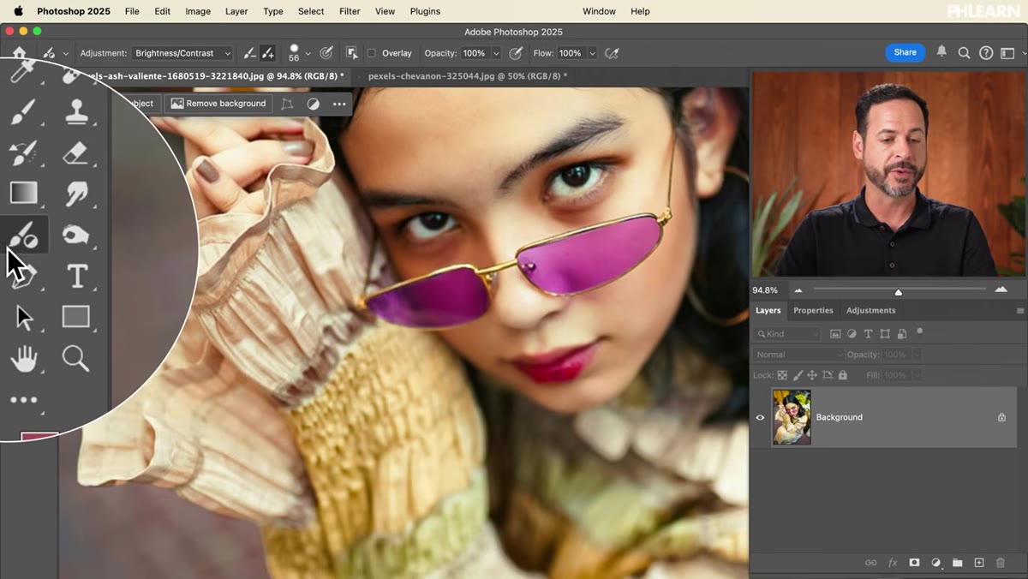Open the Filter menu
Image resolution: width=1028 pixels, height=579 pixels.
(350, 11)
